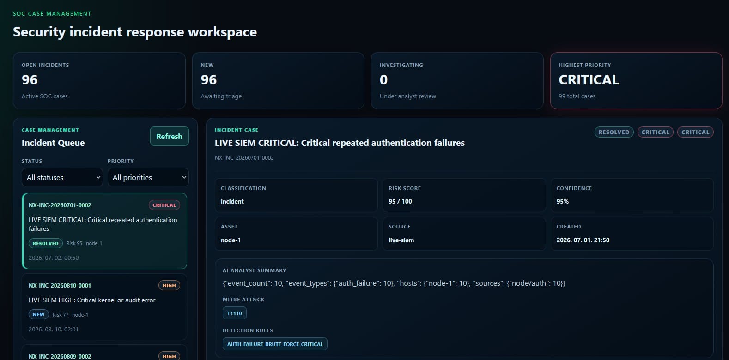Open incident NX-INC-20260810-0001 kernel or audit error
This screenshot has width=729, height=360.
coord(104,306)
